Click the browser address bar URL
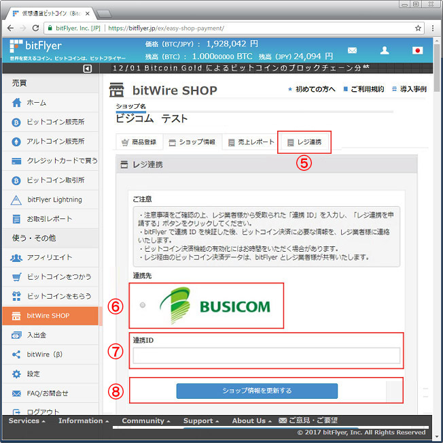The width and height of the screenshot is (443, 443). [166, 28]
